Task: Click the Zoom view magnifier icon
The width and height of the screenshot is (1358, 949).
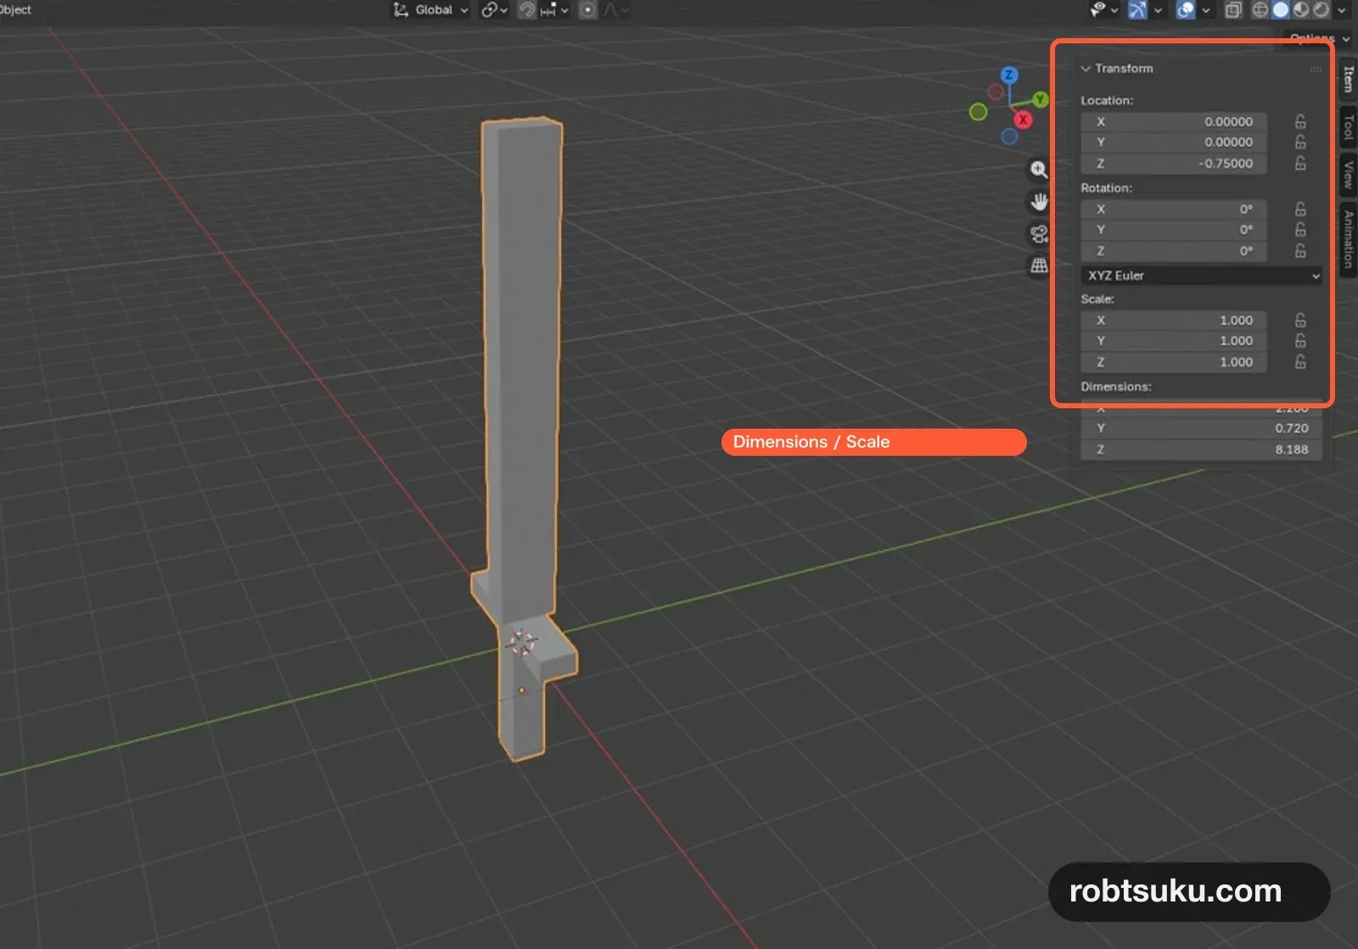Action: pos(1039,170)
